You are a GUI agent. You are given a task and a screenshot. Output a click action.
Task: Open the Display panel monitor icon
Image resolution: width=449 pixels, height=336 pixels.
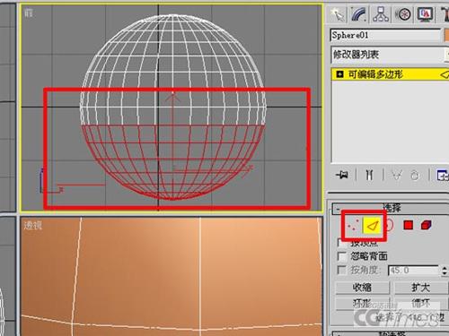click(425, 14)
